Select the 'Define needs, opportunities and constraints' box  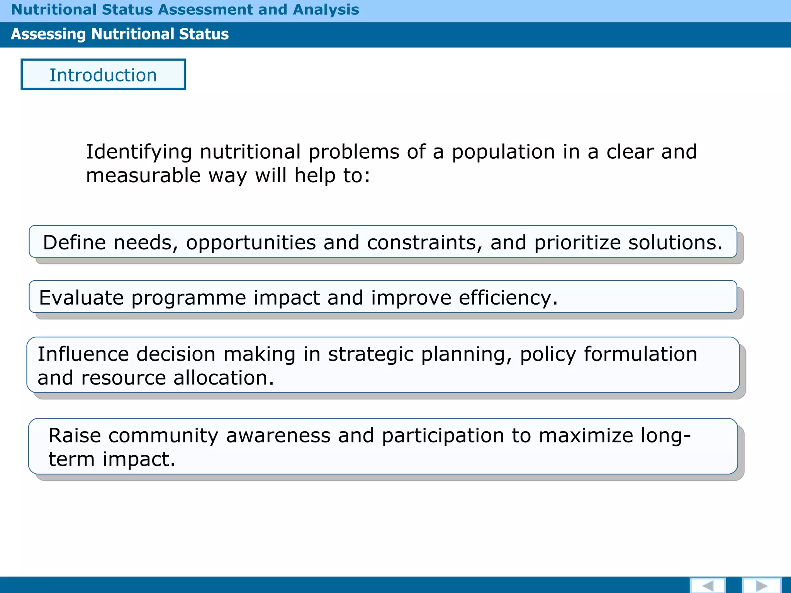tap(383, 242)
